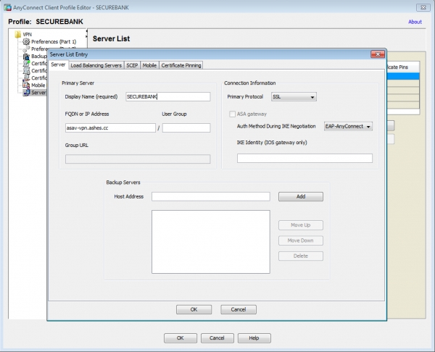
Task: Open the SCEP tab
Action: click(x=132, y=65)
